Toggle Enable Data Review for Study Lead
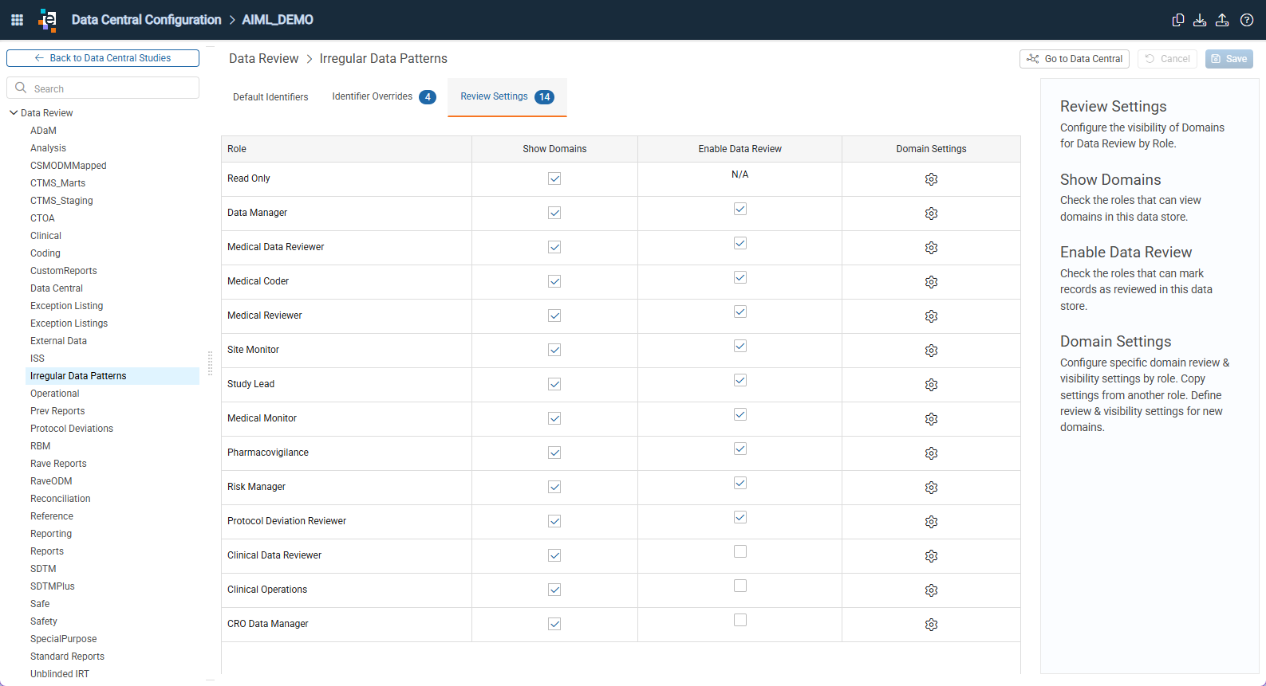1266x686 pixels. (740, 380)
